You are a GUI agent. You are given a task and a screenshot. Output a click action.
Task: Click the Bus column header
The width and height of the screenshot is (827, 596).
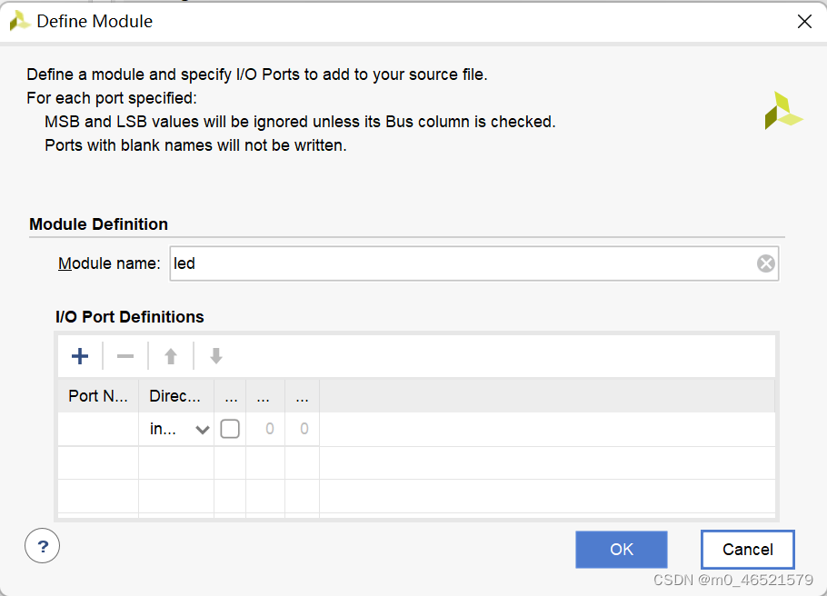click(230, 396)
